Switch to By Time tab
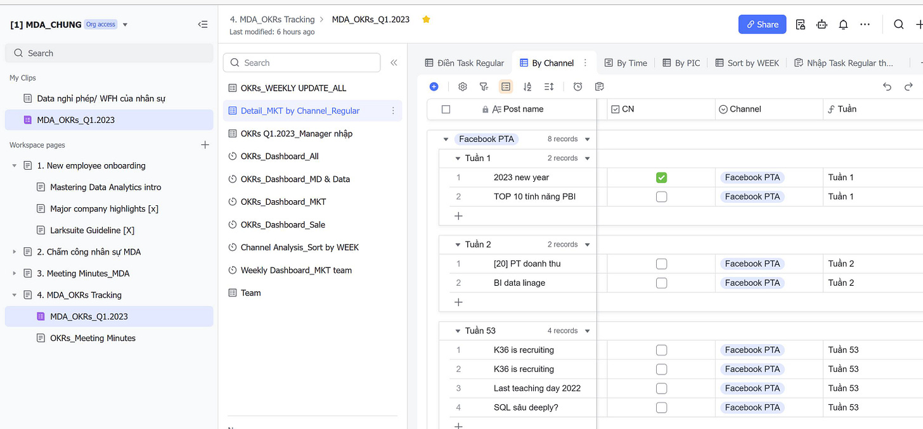 coord(626,63)
